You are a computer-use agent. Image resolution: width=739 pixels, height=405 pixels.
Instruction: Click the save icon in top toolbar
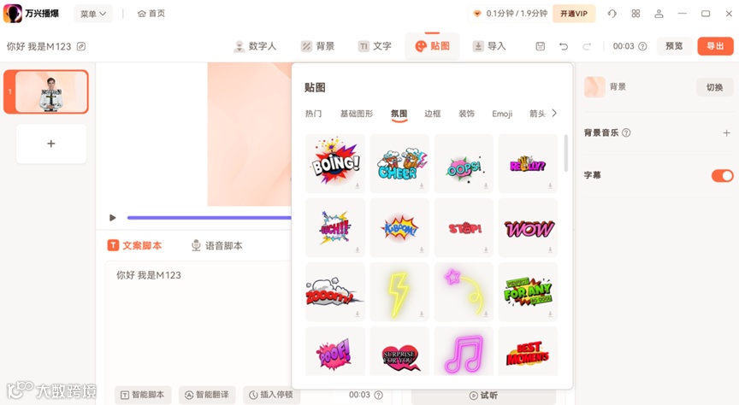(x=540, y=46)
